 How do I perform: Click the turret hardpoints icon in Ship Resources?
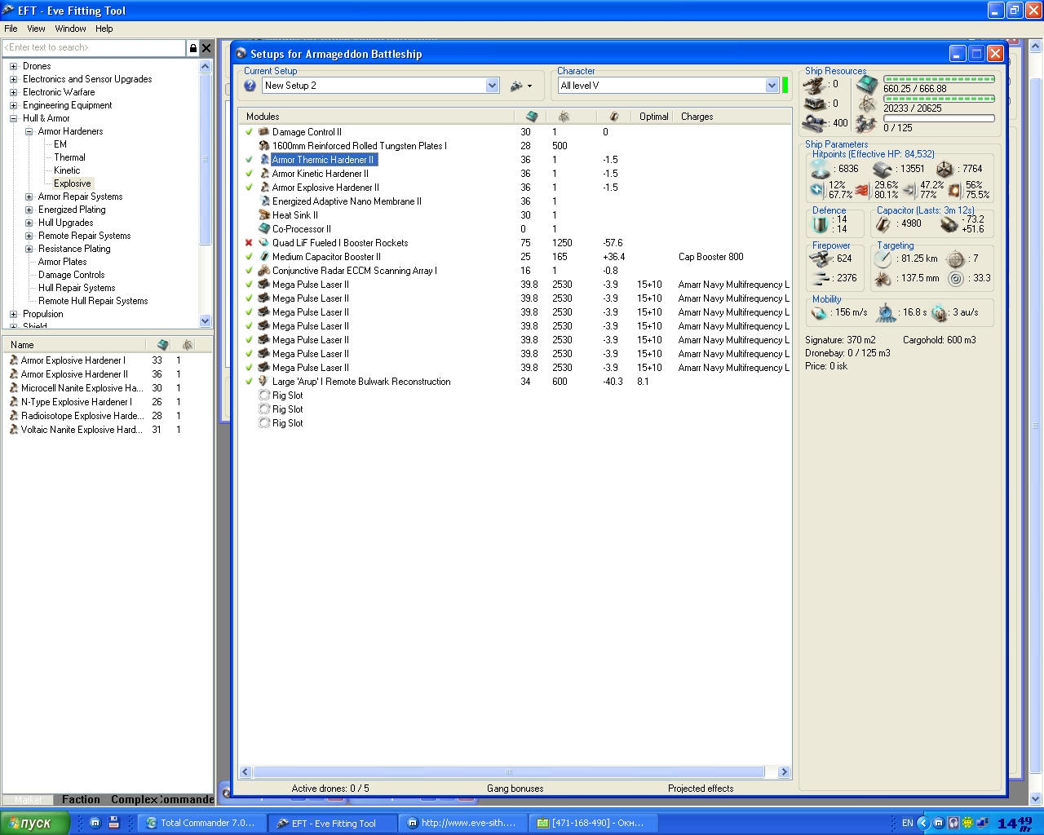coord(814,84)
